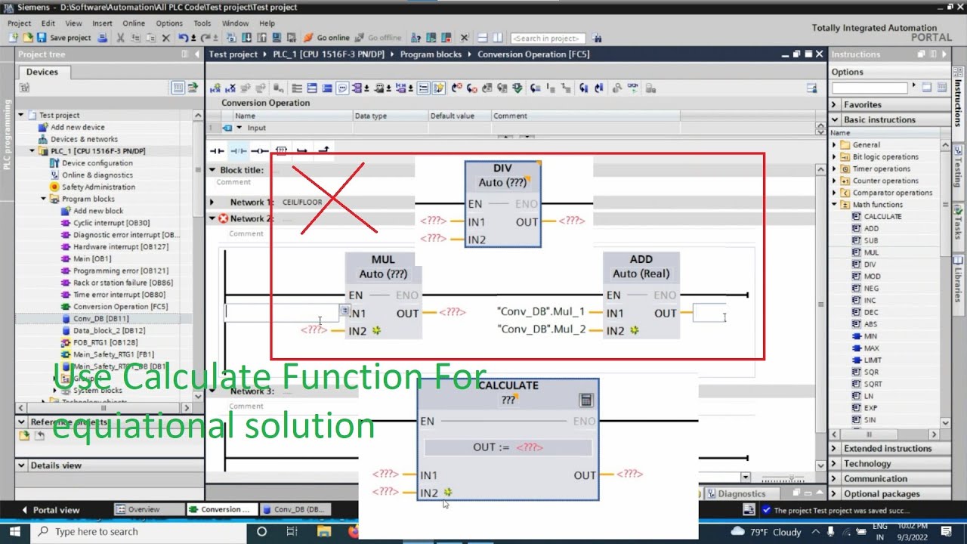Toggle Details view button in Project tree toolbar
Image resolution: width=967 pixels, height=544 pixels.
tap(178, 88)
